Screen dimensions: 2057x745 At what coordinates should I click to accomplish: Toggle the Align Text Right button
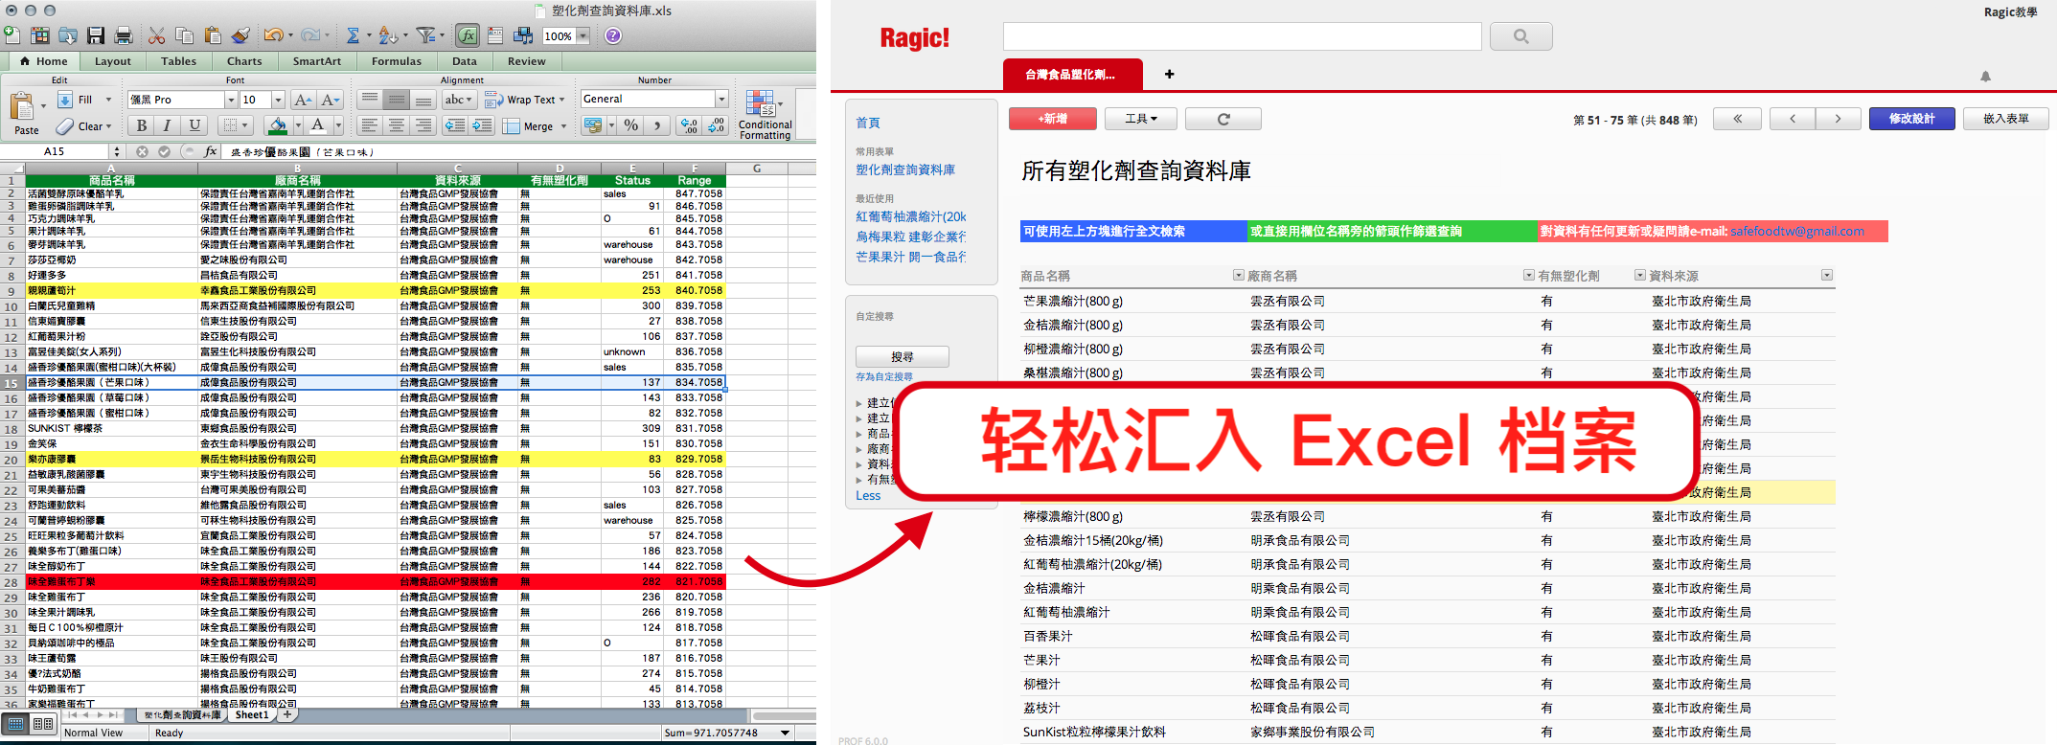click(423, 125)
